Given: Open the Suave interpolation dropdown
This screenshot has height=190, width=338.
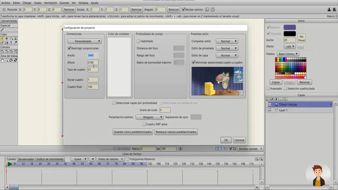Looking at the screenshot, I should (79, 159).
